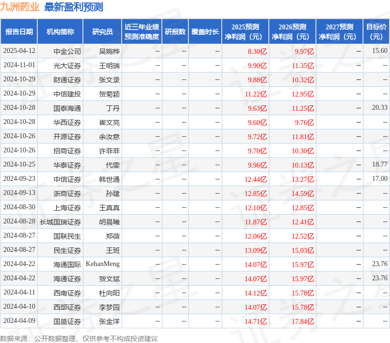Click 15.03亿 forecast value
The width and height of the screenshot is (390, 343).
(303, 250)
